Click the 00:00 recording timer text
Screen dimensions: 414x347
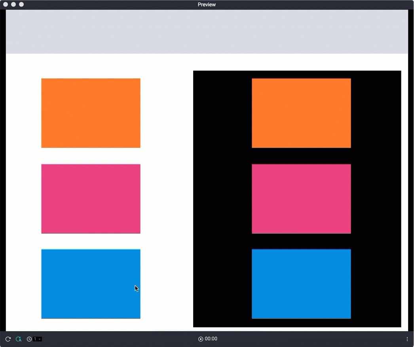point(211,339)
